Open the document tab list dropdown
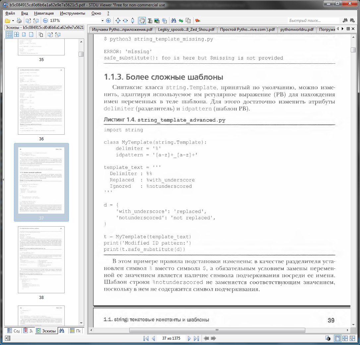 [x=348, y=29]
